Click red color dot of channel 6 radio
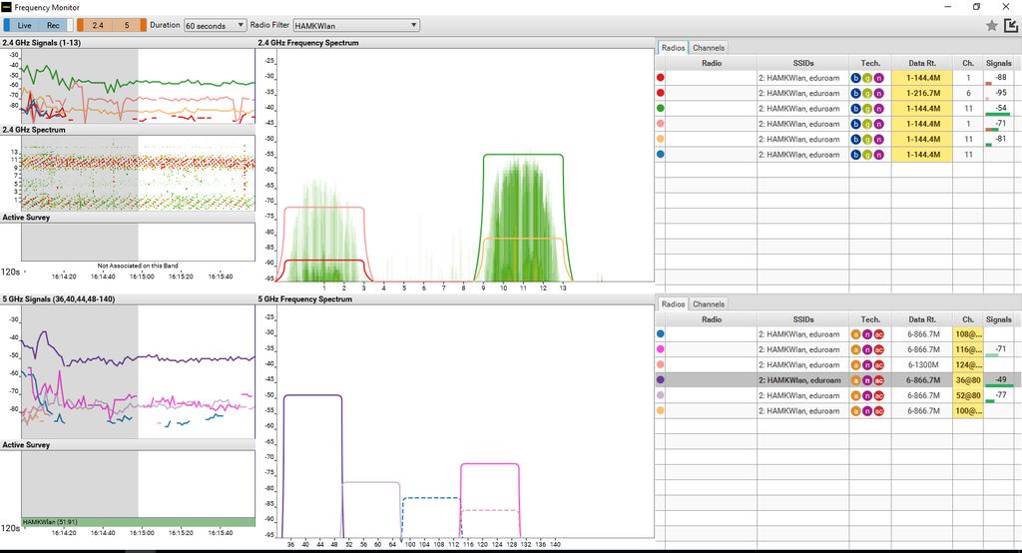This screenshot has height=553, width=1022. pyautogui.click(x=661, y=93)
